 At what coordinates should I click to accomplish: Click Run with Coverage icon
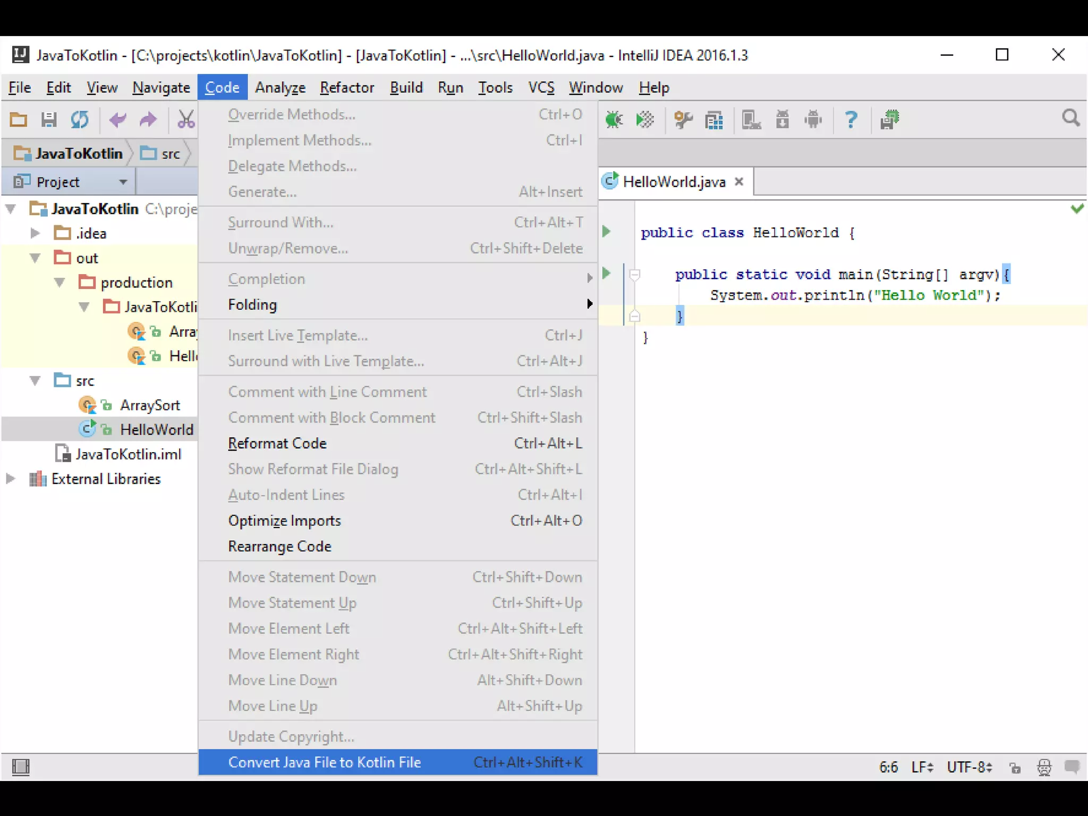tap(645, 120)
